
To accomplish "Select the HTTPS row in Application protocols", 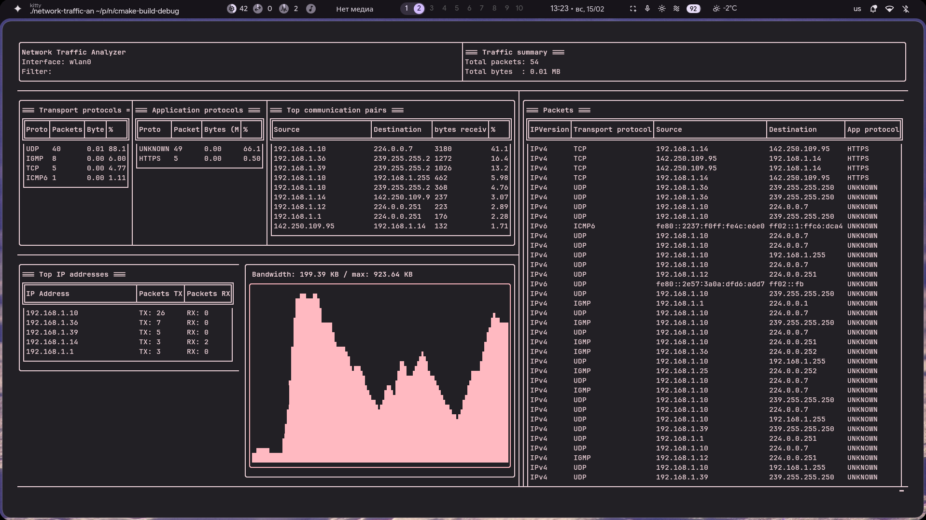I will [200, 158].
